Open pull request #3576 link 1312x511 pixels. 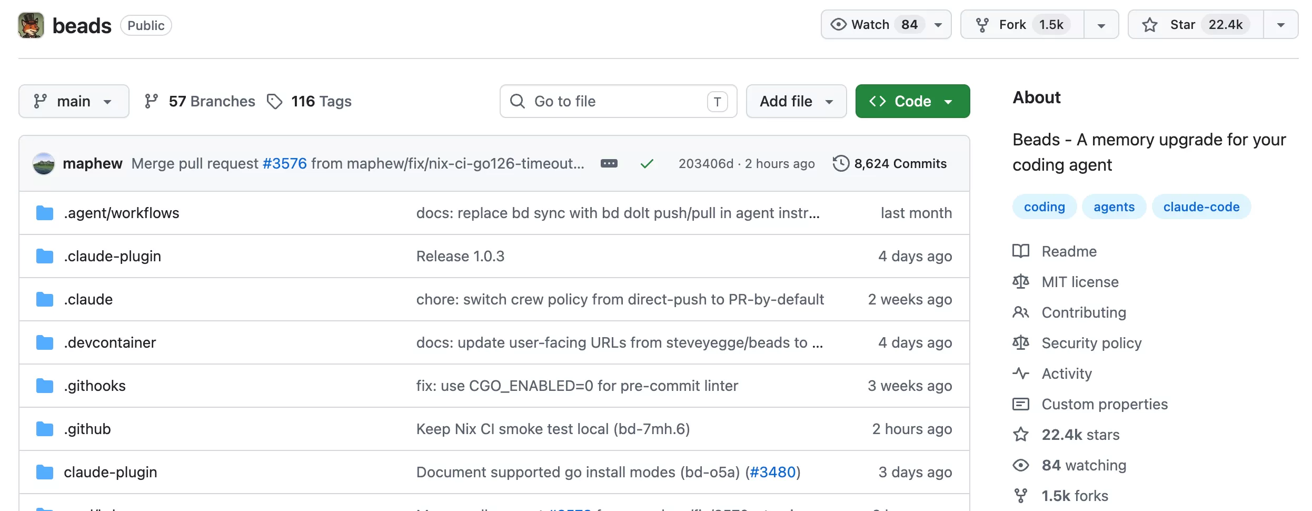pyautogui.click(x=284, y=163)
